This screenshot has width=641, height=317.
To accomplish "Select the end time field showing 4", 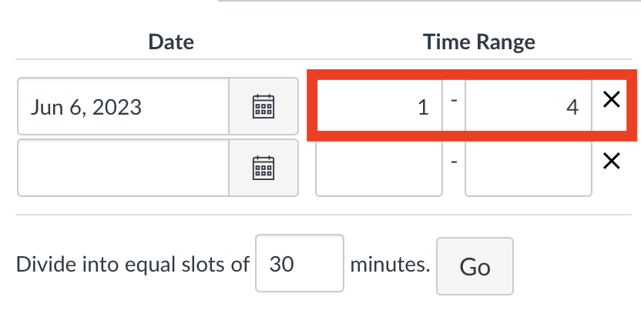I will pyautogui.click(x=529, y=106).
